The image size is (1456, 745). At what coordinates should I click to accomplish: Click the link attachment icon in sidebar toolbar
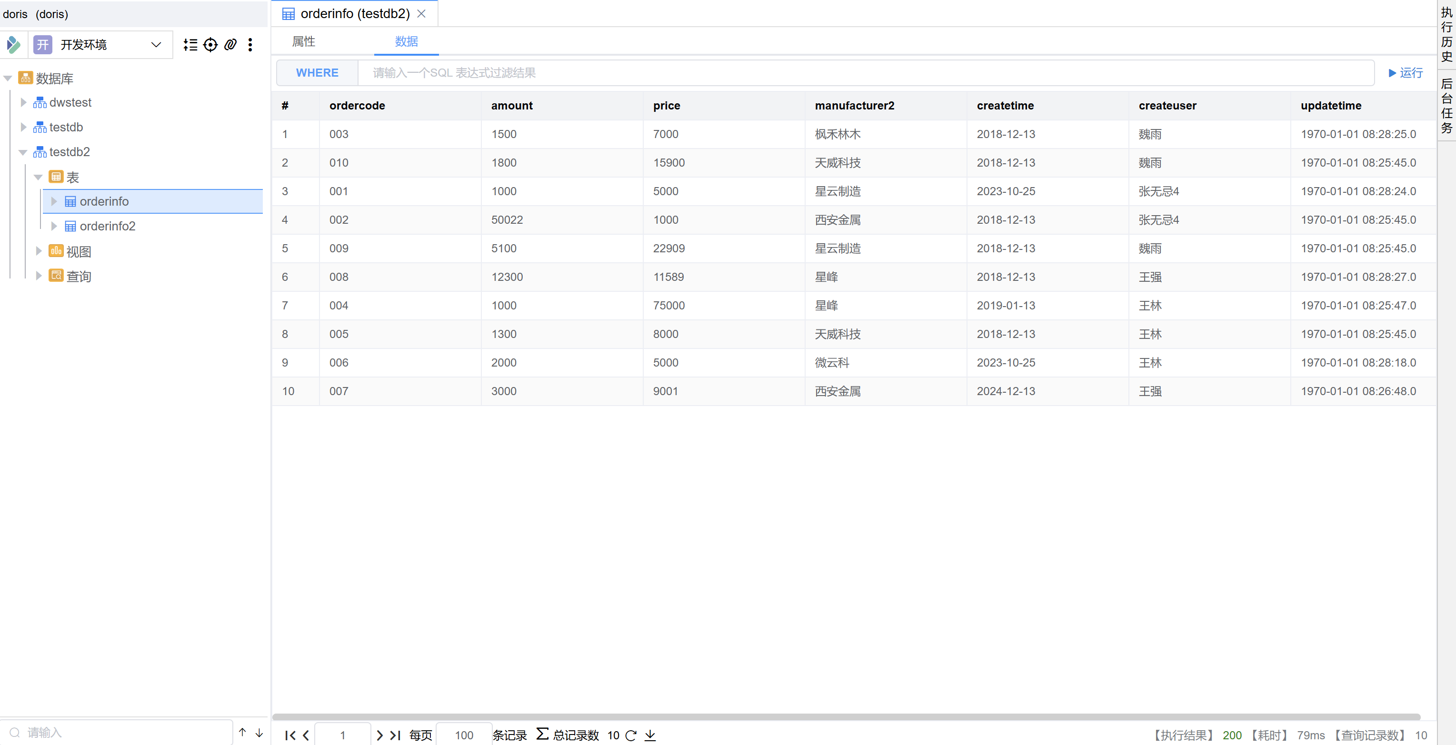pos(230,45)
